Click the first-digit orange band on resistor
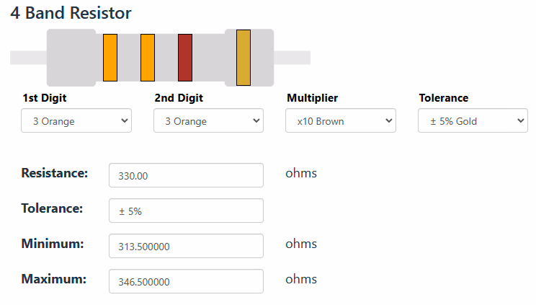The image size is (536, 305). 110,57
